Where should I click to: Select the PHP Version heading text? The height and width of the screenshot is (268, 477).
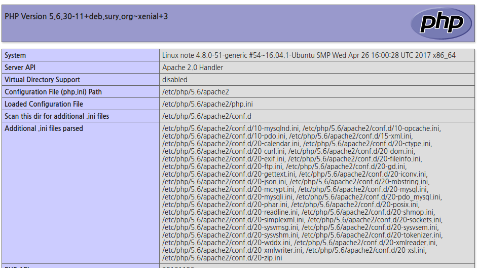86,16
